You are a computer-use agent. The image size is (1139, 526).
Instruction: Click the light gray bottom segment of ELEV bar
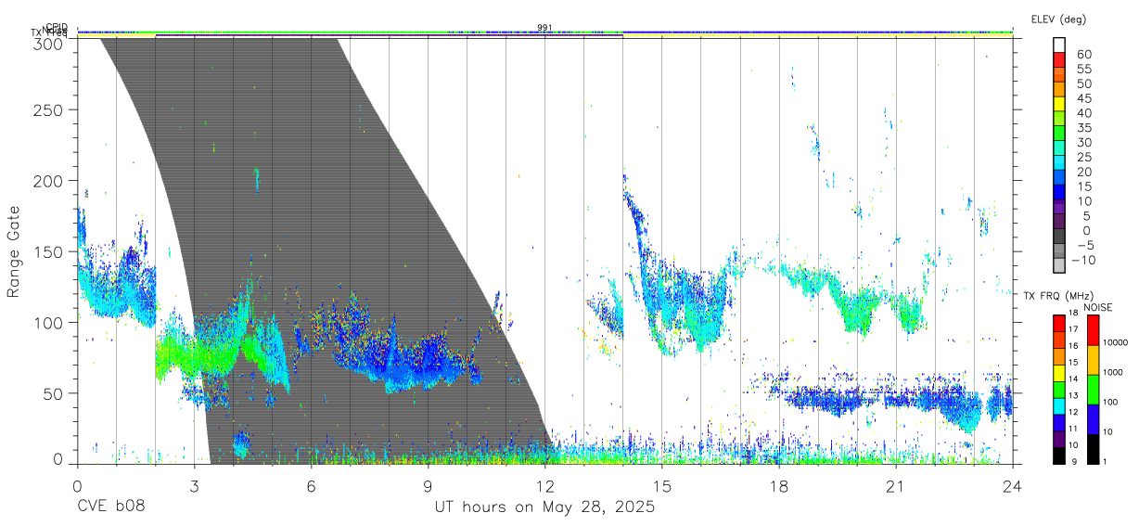point(1059,266)
